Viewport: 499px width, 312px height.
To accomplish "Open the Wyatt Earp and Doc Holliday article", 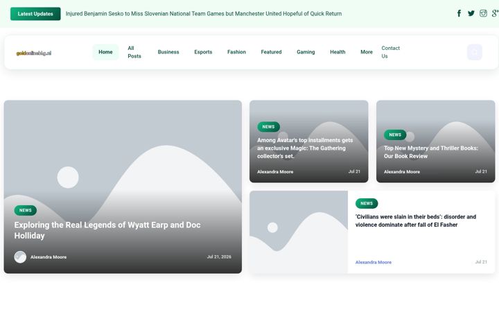I will pyautogui.click(x=107, y=230).
